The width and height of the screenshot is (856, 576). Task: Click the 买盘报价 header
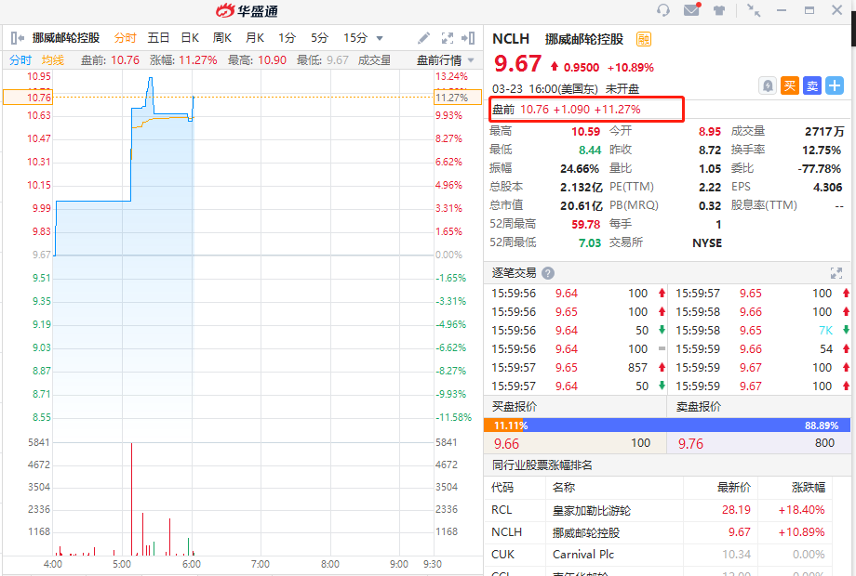515,407
